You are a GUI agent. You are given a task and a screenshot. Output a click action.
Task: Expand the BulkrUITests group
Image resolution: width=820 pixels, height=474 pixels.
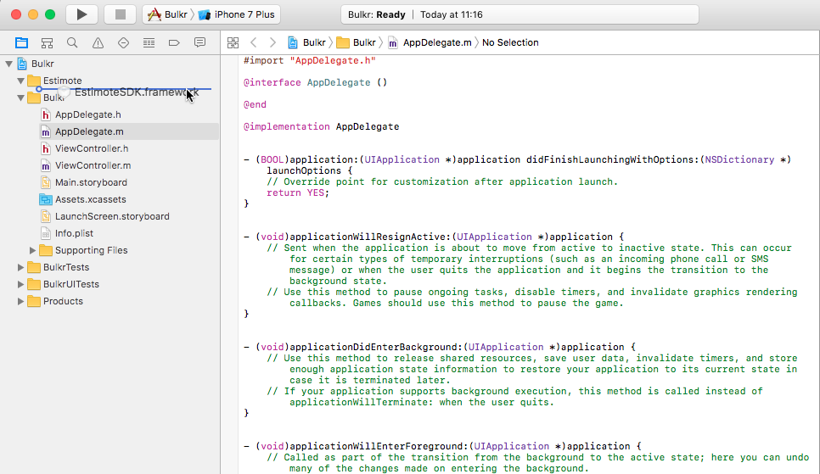coord(20,284)
